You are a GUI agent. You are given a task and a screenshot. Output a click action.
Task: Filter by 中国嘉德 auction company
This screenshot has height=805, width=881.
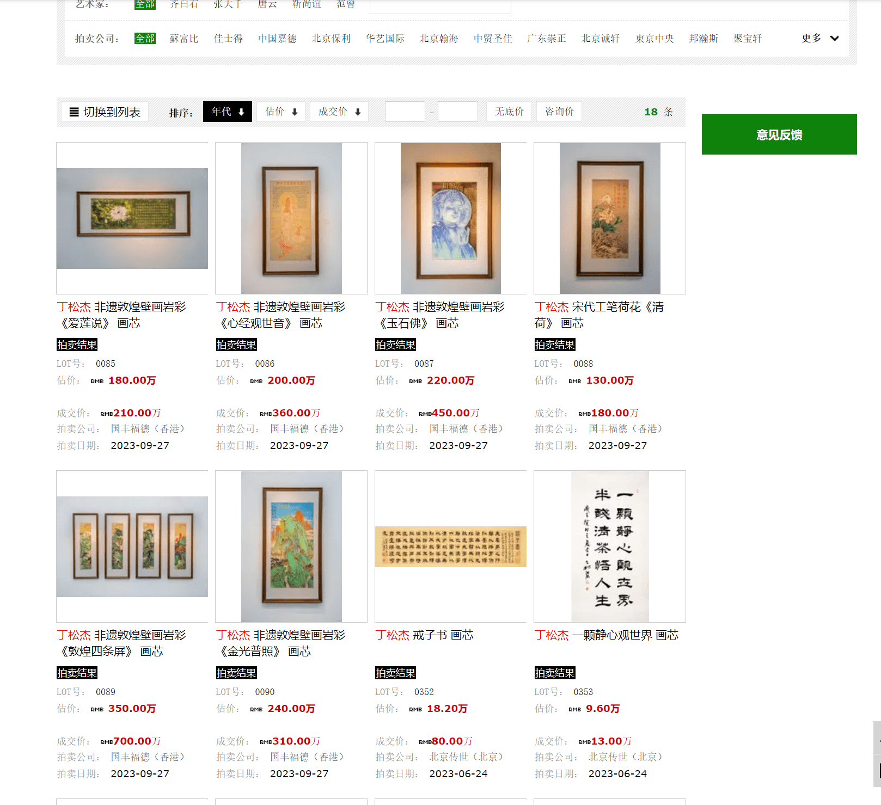point(277,39)
